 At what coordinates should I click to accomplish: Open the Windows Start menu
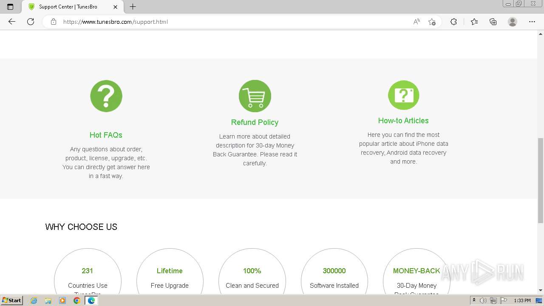12,300
